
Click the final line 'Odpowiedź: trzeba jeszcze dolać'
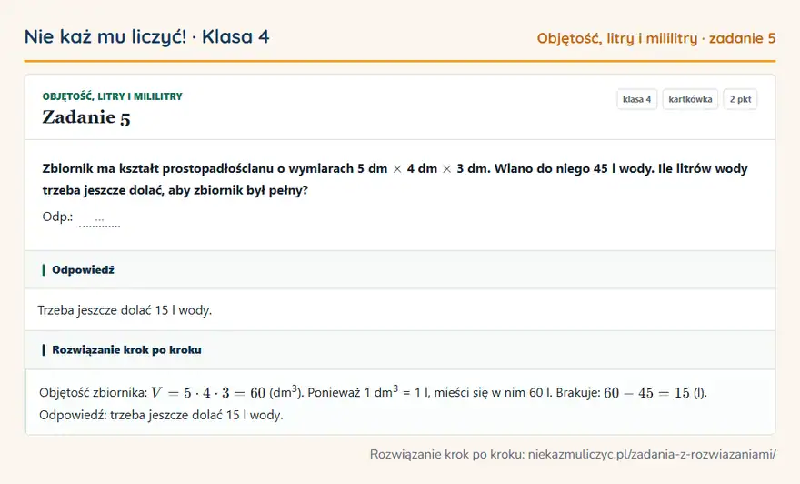pyautogui.click(x=161, y=415)
